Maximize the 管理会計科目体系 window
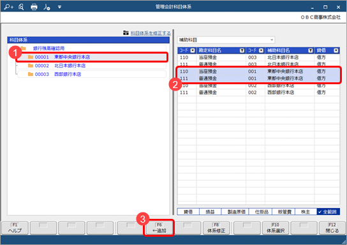The width and height of the screenshot is (347, 245). coord(325,7)
